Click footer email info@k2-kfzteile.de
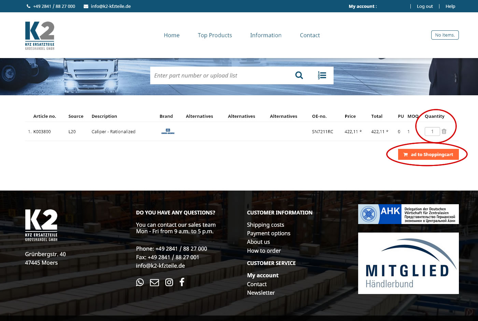This screenshot has width=478, height=321. coord(160,266)
